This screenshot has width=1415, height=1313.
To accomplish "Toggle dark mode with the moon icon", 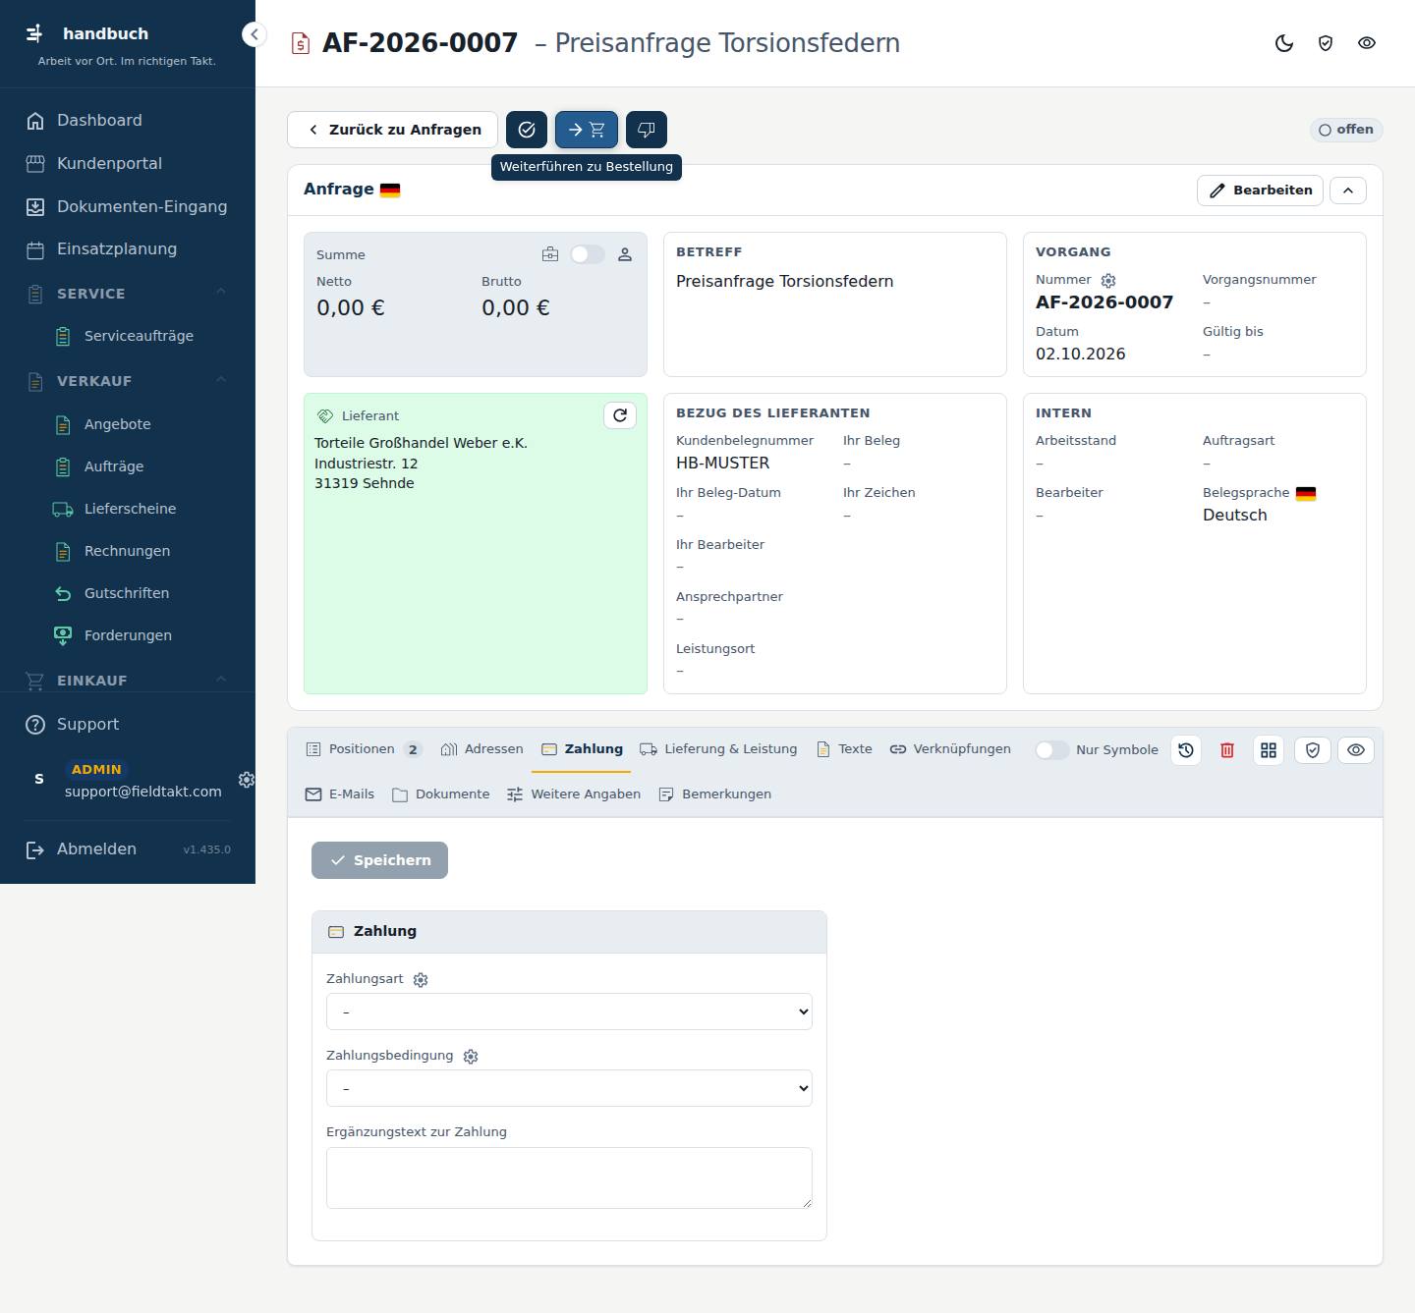I will pos(1284,43).
